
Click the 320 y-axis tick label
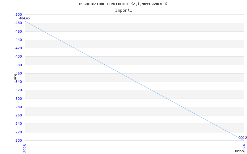coord(19,90)
